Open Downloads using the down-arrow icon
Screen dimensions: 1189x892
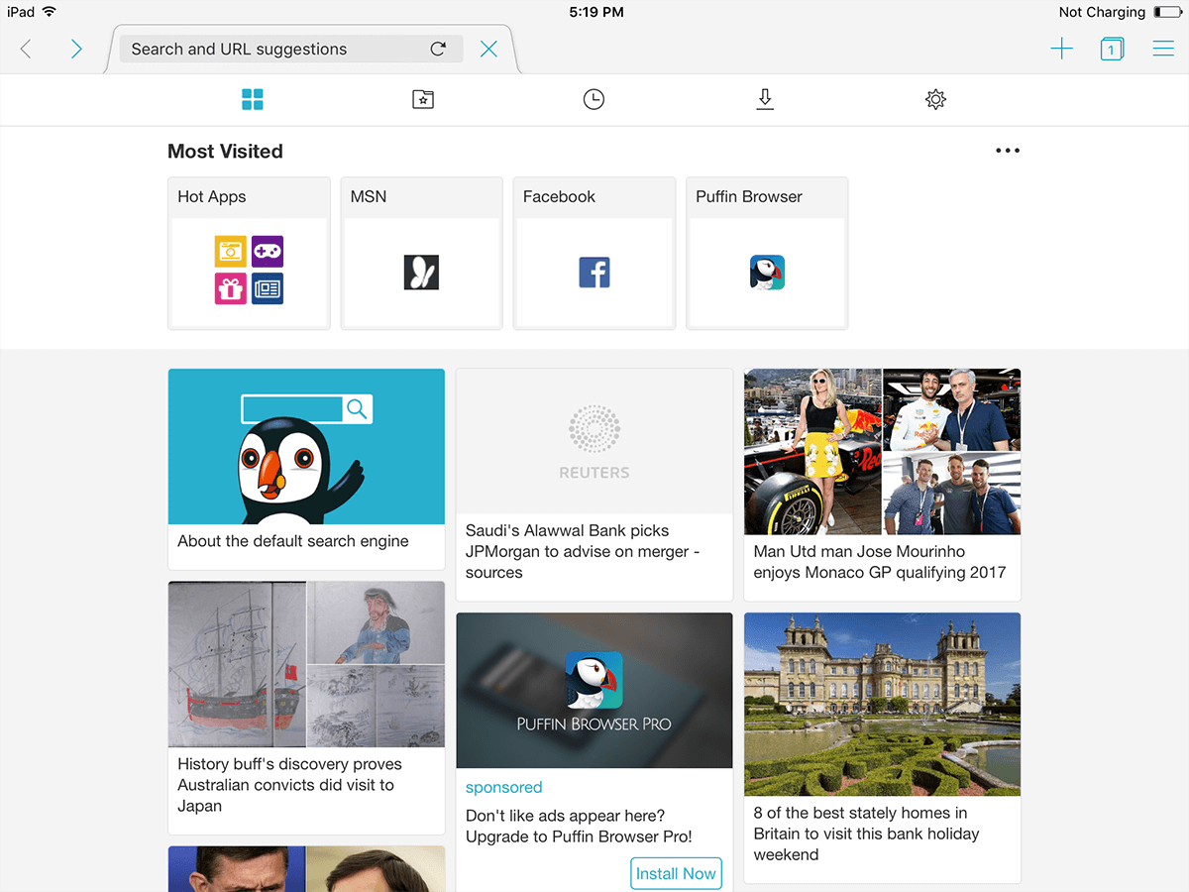click(764, 99)
